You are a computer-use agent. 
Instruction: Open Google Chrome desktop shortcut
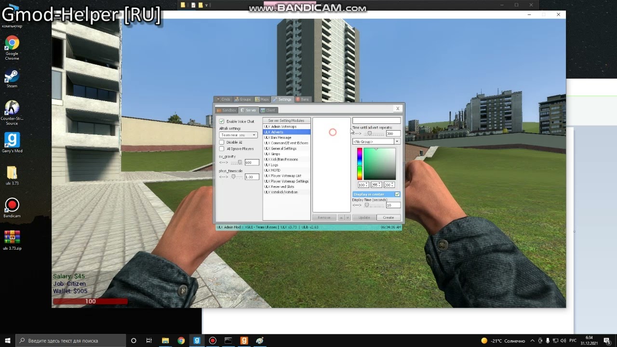coord(12,48)
